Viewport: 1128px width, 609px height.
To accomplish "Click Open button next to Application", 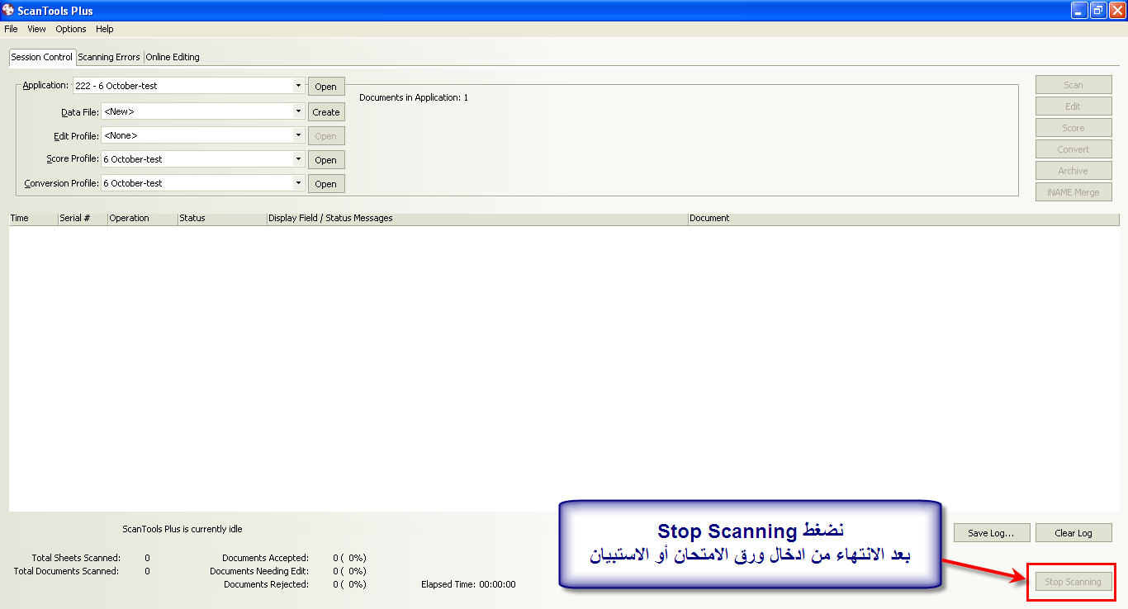I will 326,87.
